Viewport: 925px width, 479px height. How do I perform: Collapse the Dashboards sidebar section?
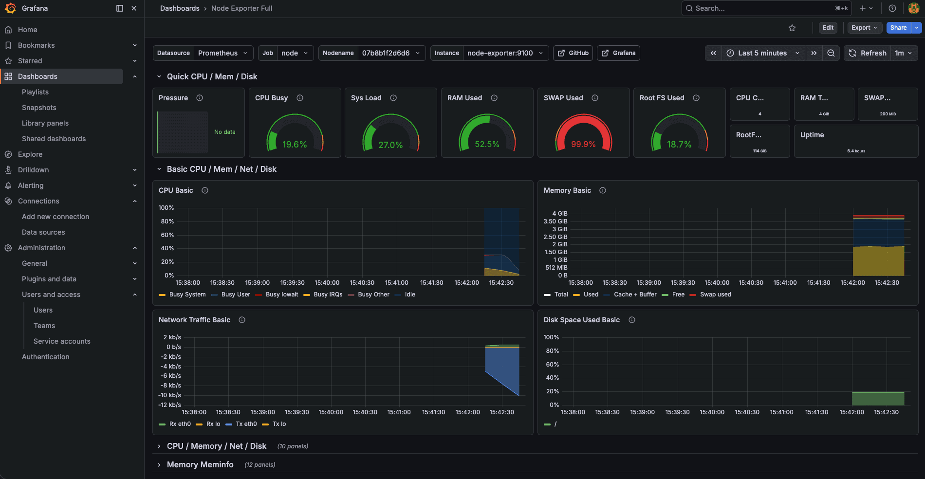click(x=135, y=76)
